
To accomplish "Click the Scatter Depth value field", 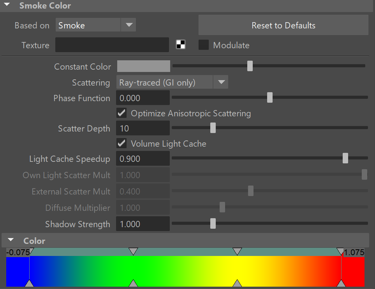I will pos(143,128).
